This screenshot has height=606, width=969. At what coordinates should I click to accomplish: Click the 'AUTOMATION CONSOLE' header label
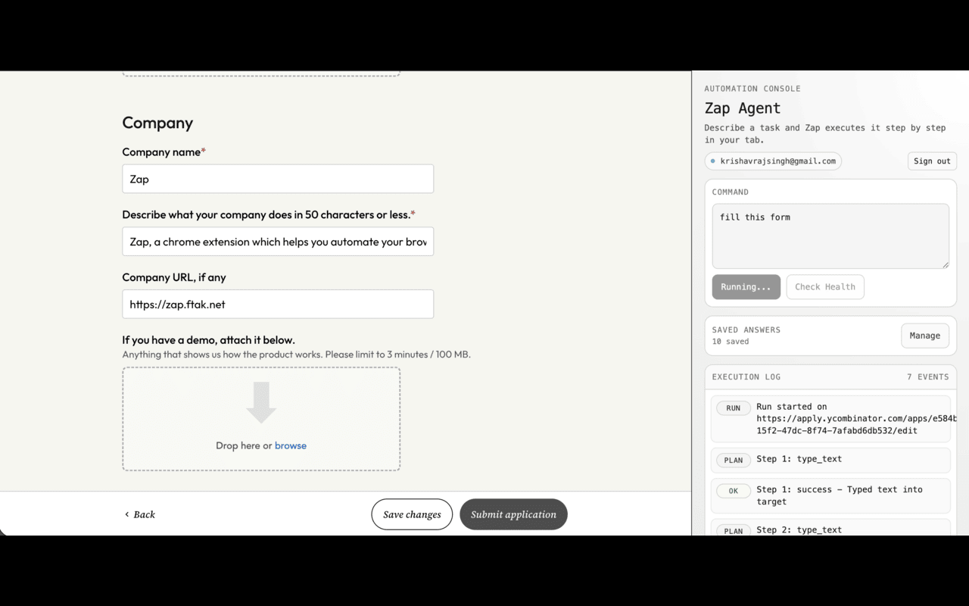coord(752,89)
